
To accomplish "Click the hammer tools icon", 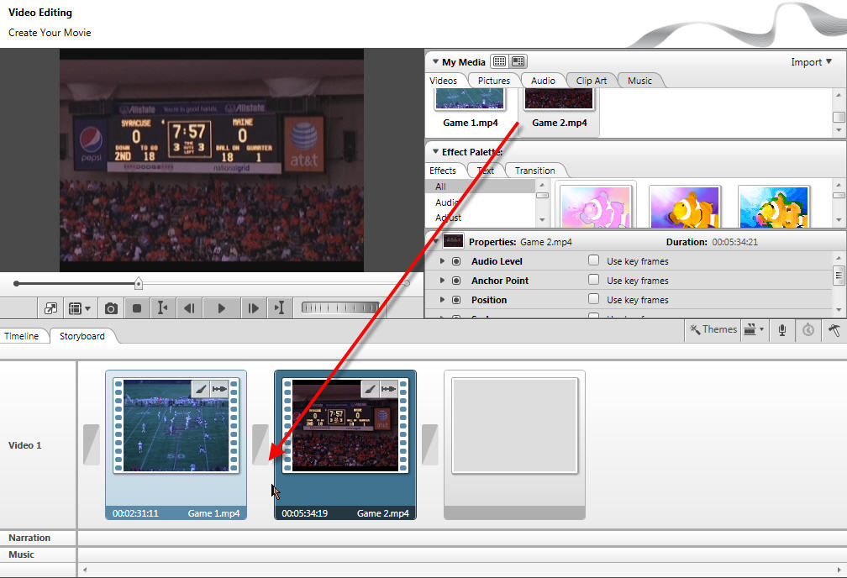I will tap(834, 329).
